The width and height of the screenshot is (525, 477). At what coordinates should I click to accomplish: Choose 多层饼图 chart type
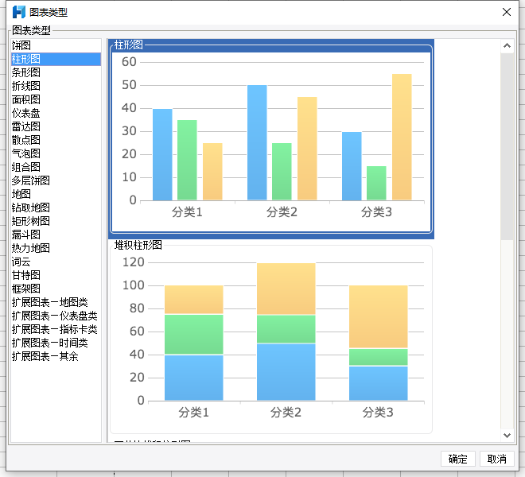56,180
